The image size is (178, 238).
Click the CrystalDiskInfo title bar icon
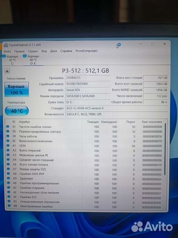[x=6, y=45]
